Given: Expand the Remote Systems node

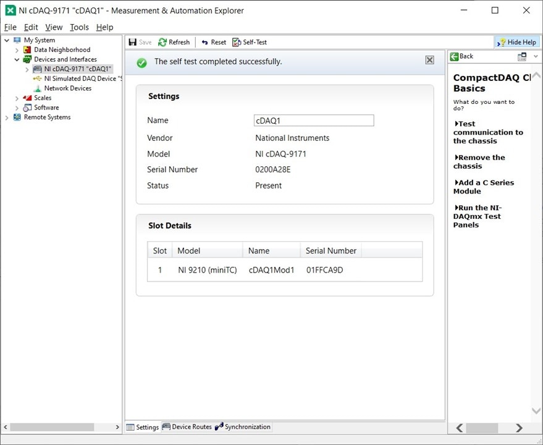Looking at the screenshot, I should pos(7,117).
